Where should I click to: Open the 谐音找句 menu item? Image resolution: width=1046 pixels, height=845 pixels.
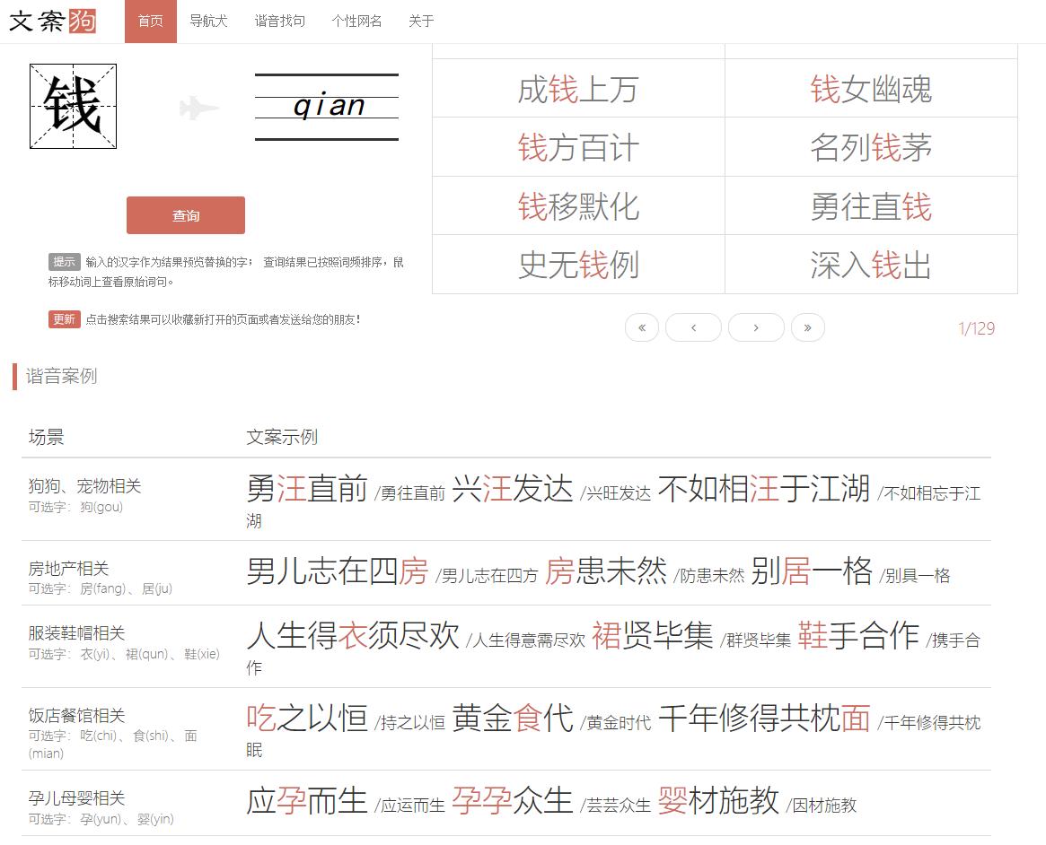tap(279, 21)
